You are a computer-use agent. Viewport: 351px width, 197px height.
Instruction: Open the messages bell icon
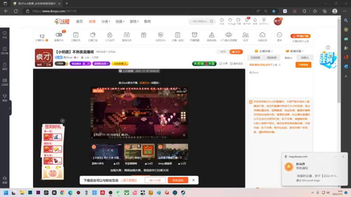pos(255,20)
